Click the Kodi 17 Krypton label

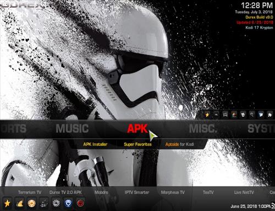coord(259,28)
